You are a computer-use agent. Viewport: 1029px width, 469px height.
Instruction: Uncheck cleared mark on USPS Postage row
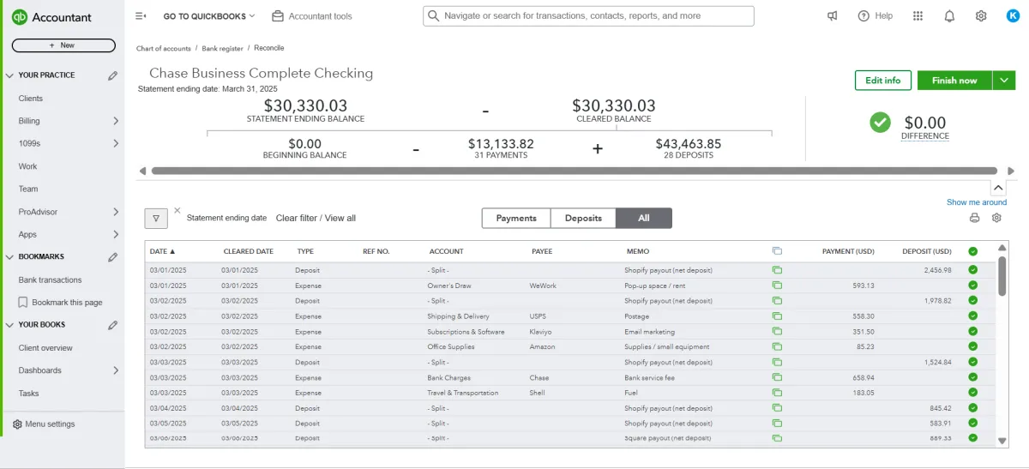972,316
